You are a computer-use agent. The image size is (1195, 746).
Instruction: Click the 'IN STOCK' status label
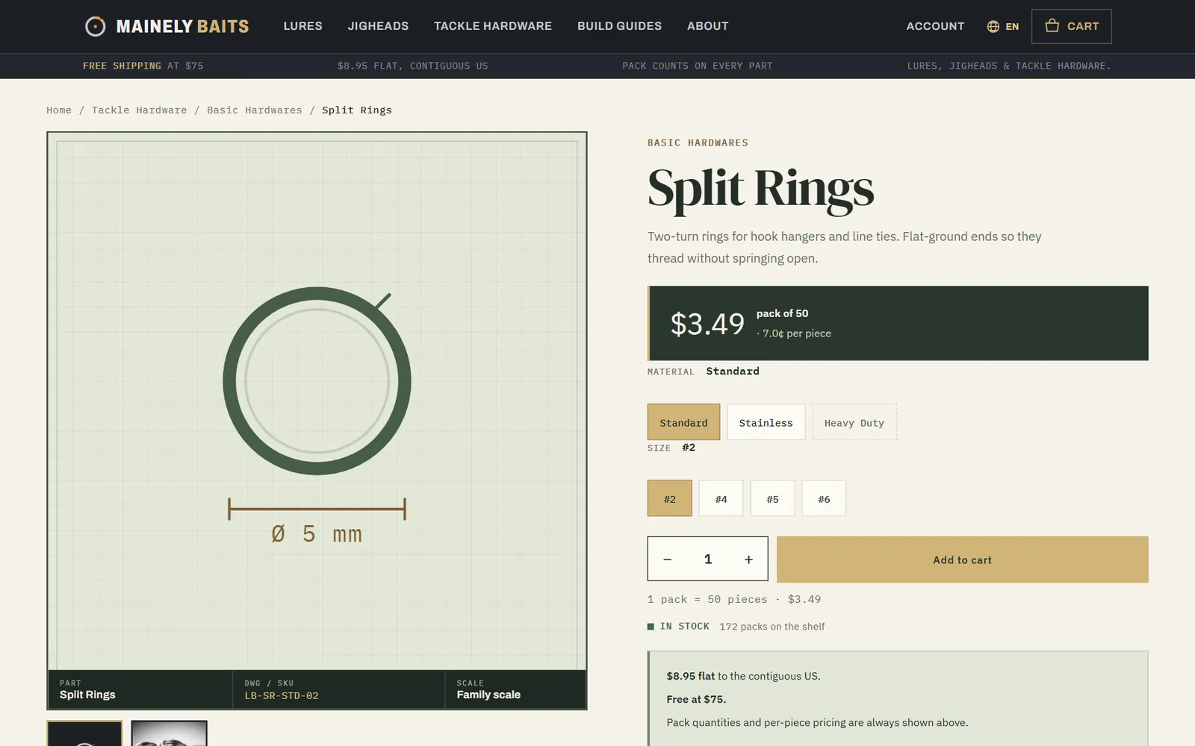(684, 627)
